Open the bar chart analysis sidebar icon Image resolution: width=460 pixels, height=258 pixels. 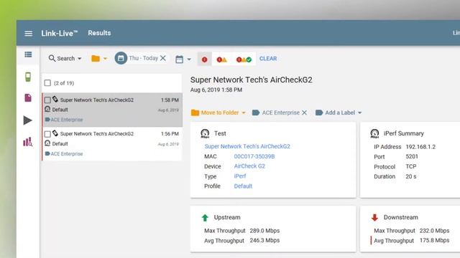[x=27, y=142]
